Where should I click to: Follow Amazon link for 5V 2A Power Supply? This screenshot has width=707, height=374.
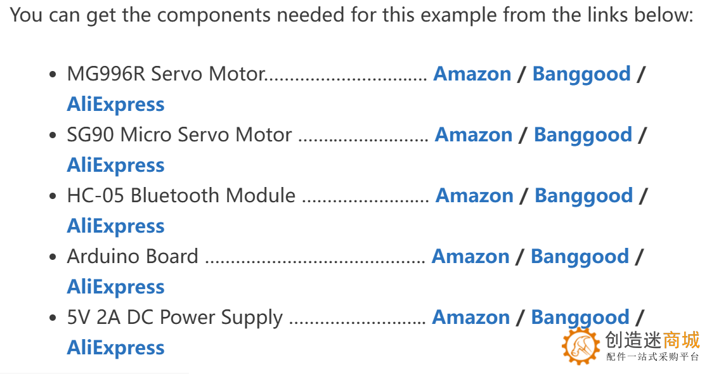[470, 318]
